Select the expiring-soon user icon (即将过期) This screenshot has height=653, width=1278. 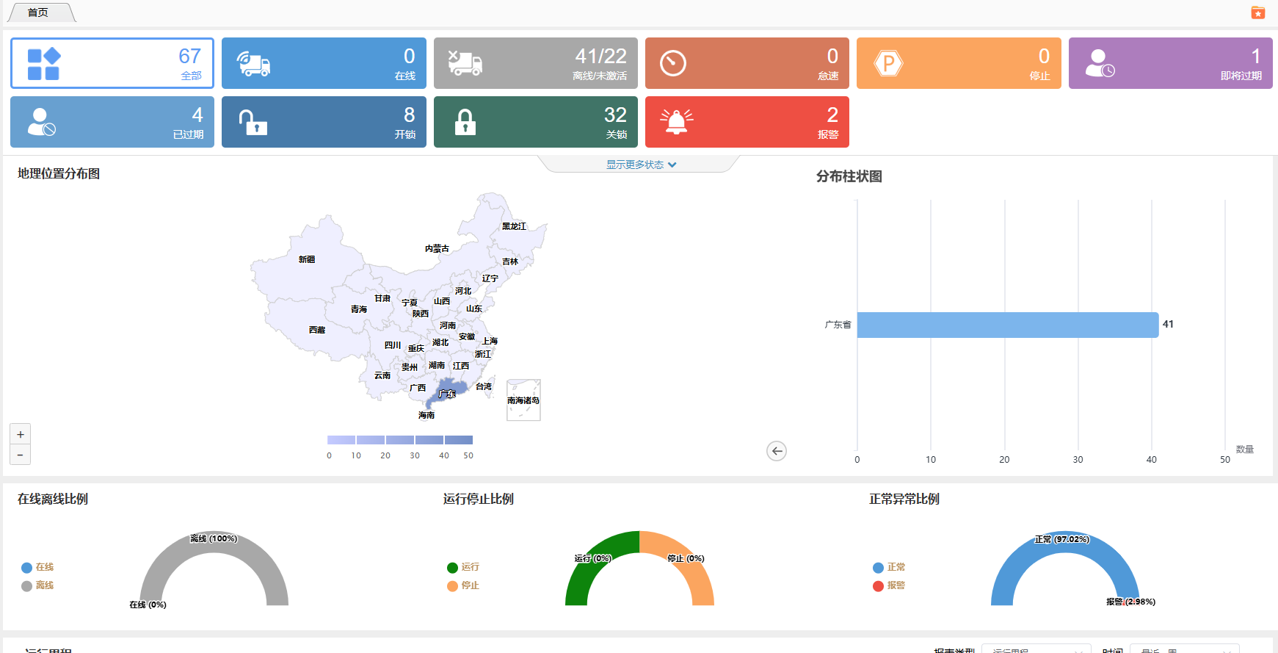[x=1100, y=64]
